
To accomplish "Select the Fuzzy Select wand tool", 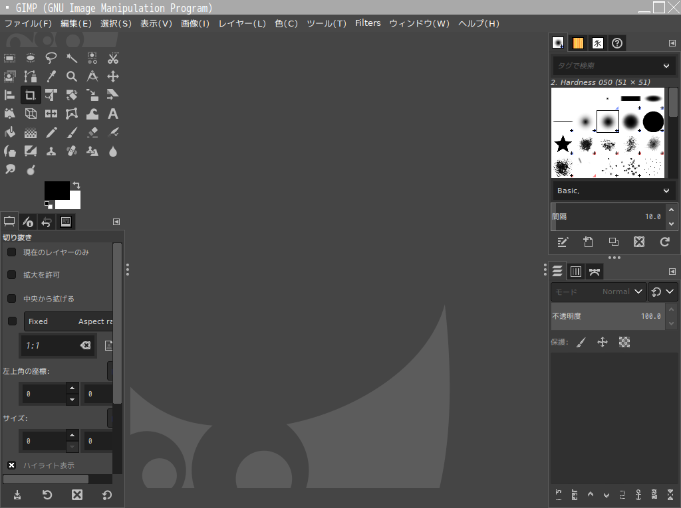I will point(72,58).
